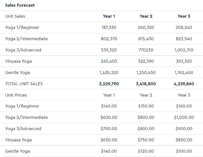Select the Yoga 1/Beginner unit sales row label

22,27
